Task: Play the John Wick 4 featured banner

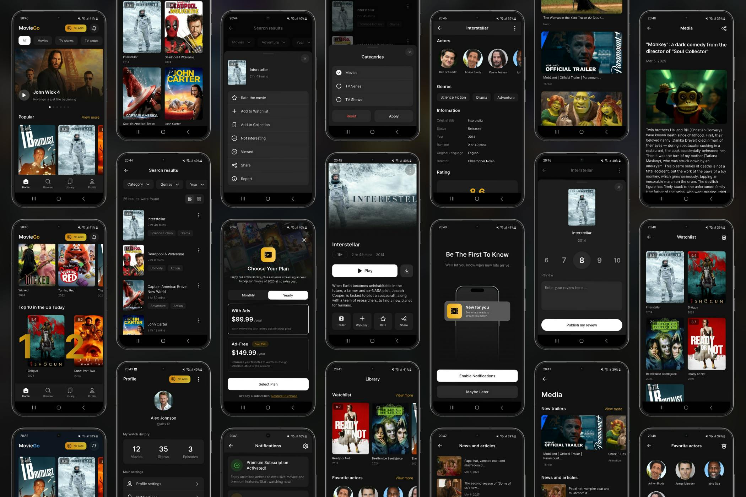Action: tap(24, 95)
